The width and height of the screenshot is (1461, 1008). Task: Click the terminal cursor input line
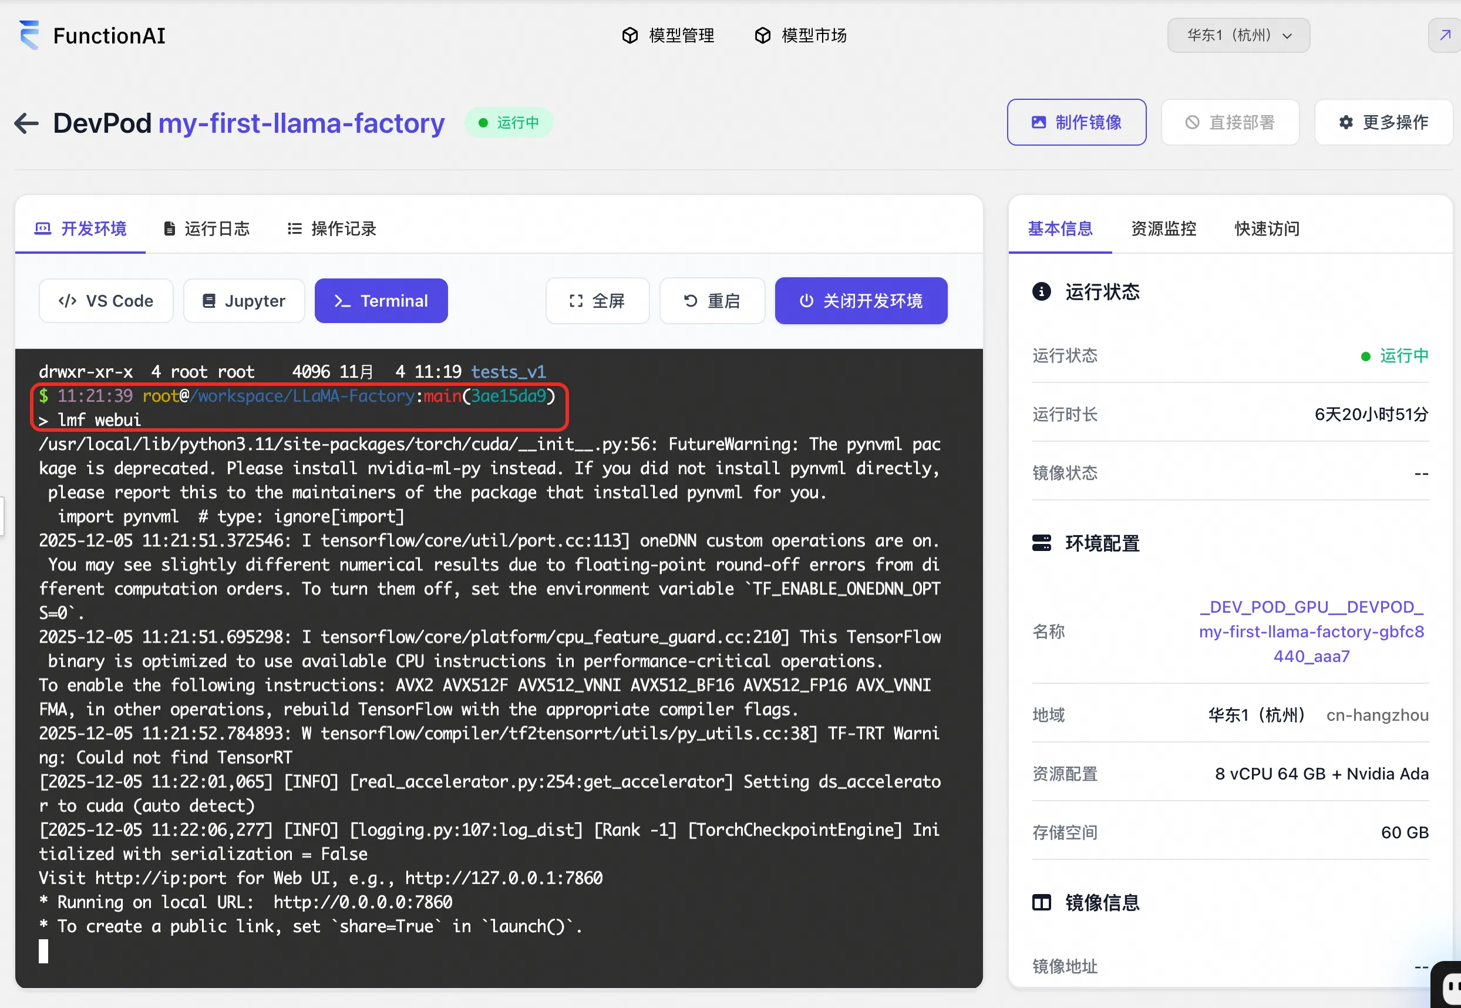[43, 950]
